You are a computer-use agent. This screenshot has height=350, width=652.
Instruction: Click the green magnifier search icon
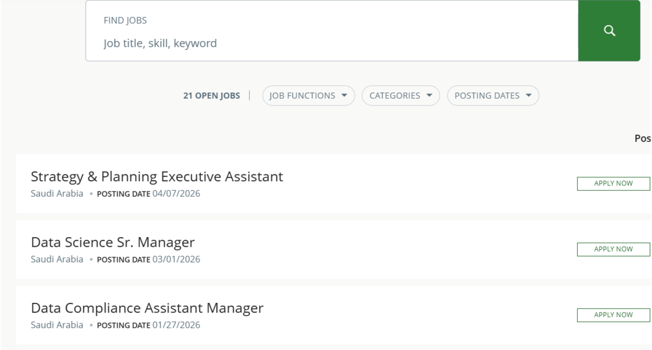[x=609, y=31]
